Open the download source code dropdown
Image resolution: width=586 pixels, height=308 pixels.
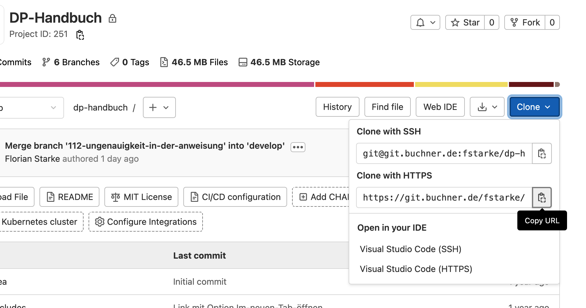487,107
